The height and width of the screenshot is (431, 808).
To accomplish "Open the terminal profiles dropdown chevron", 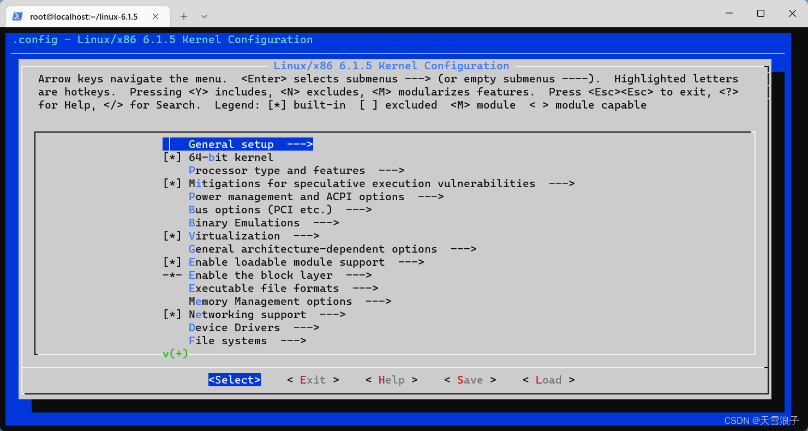I will coord(204,16).
